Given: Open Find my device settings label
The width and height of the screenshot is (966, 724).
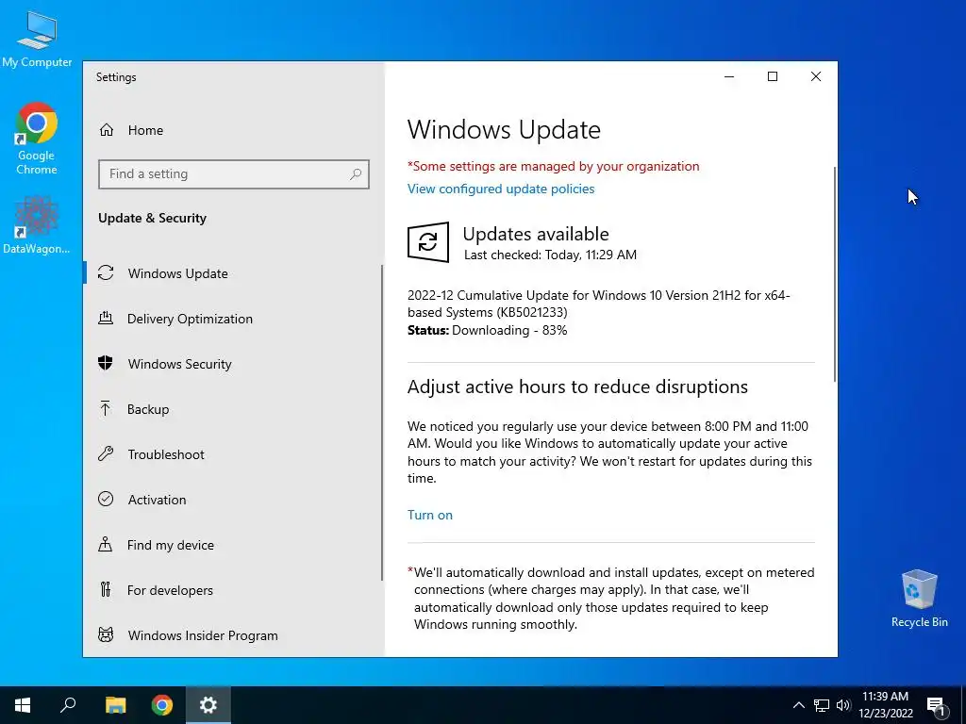Looking at the screenshot, I should click(x=171, y=545).
